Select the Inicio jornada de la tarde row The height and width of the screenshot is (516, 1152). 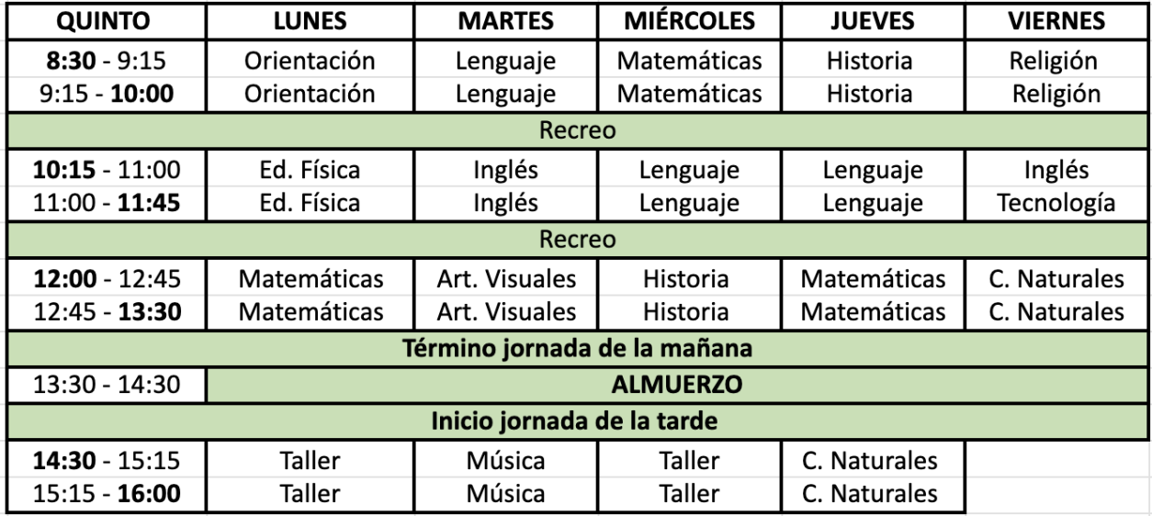[x=574, y=424]
